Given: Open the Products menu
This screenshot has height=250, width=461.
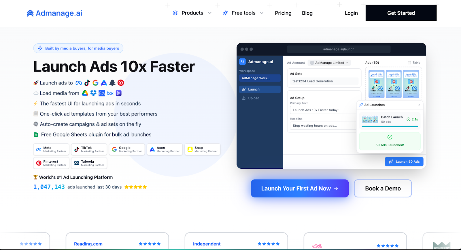Looking at the screenshot, I should point(192,13).
